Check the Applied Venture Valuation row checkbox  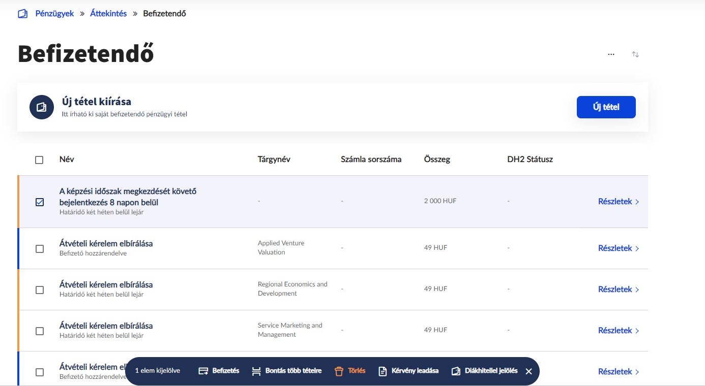point(40,249)
